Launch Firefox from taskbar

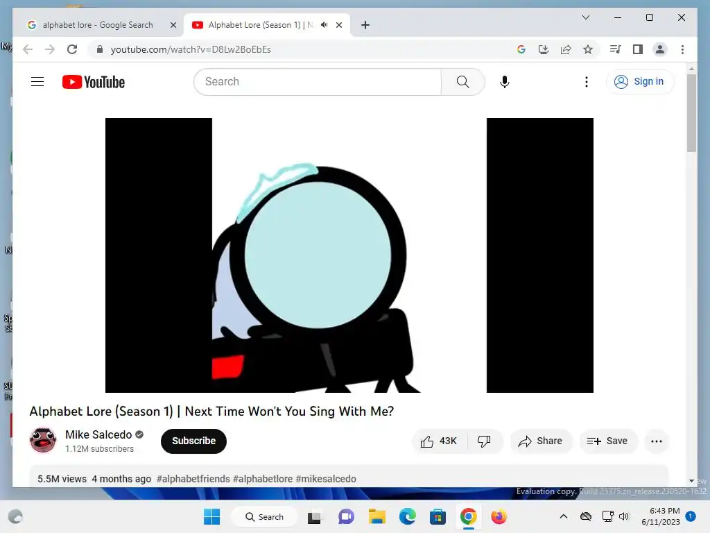[499, 516]
